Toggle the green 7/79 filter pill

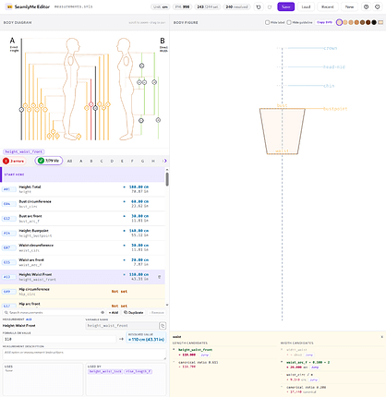[49, 161]
